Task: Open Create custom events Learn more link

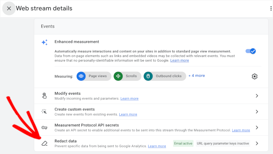Action: click(128, 114)
